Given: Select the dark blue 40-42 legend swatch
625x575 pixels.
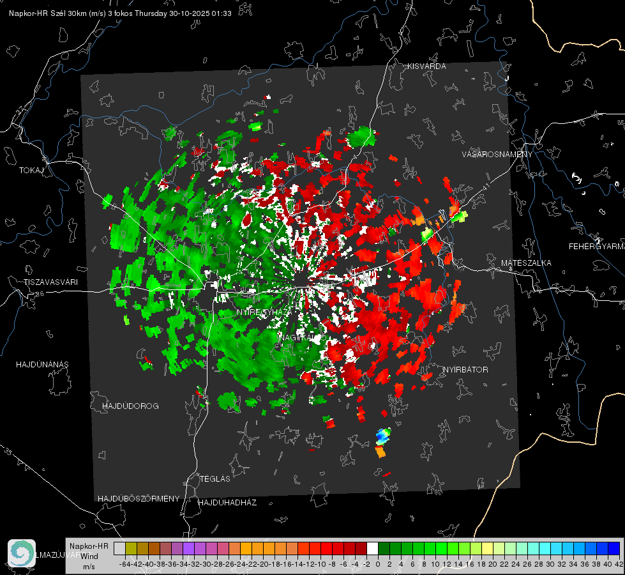Looking at the screenshot, I should click(x=614, y=548).
